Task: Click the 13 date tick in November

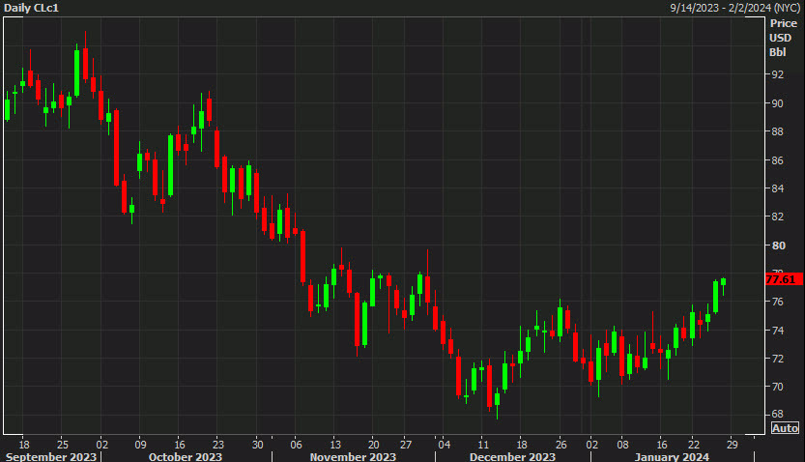Action: 335,445
